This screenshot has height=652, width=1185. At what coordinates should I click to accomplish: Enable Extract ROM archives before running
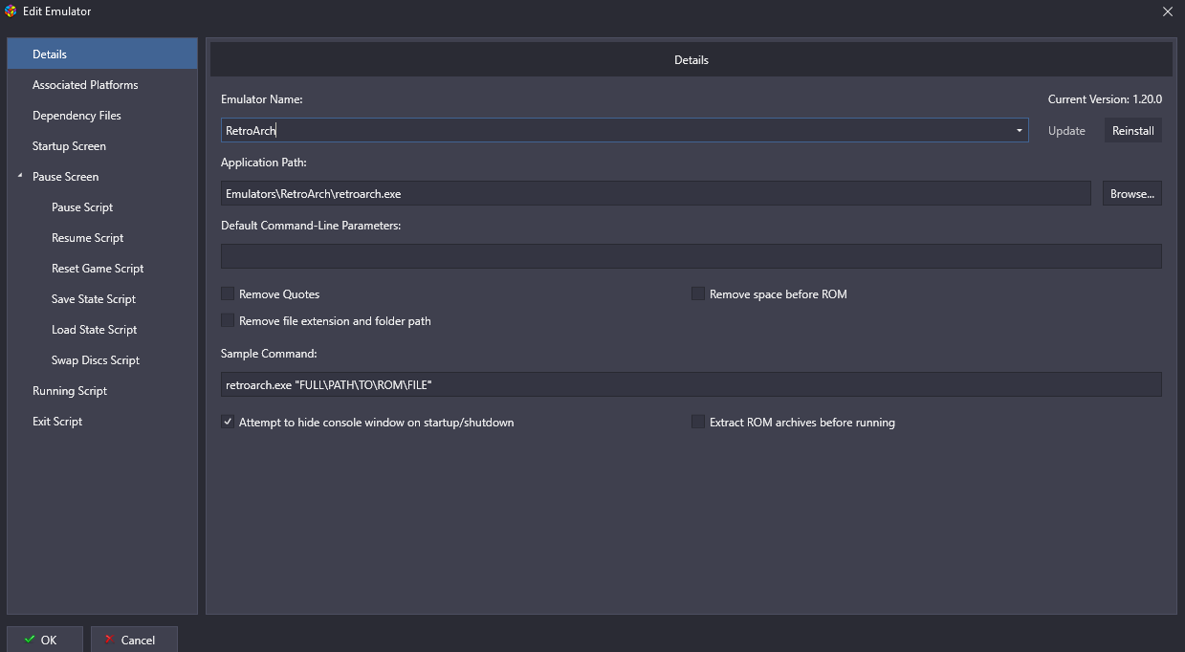pyautogui.click(x=698, y=422)
